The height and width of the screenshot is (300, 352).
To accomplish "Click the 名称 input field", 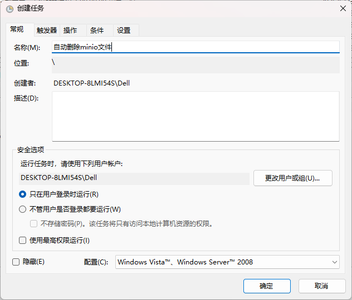I will coord(195,47).
